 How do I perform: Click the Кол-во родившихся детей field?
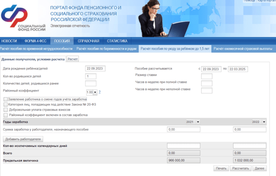91,76
